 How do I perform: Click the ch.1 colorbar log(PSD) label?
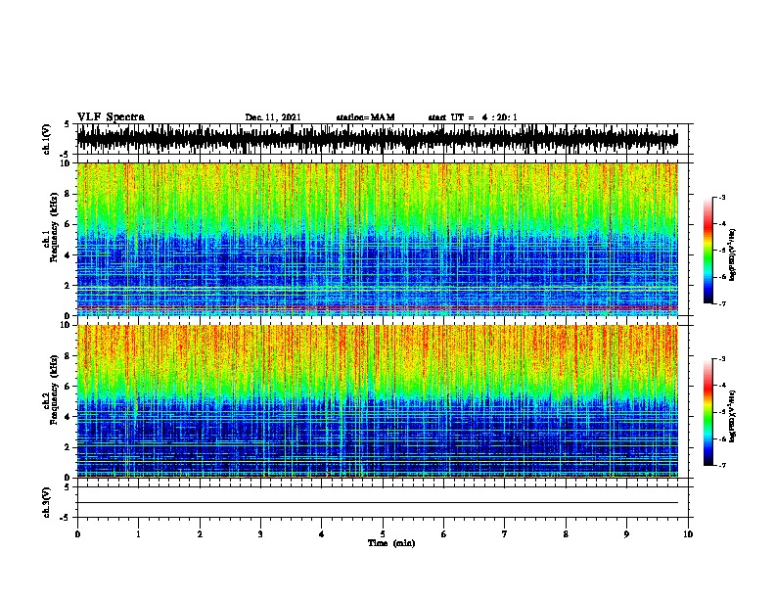tap(733, 254)
